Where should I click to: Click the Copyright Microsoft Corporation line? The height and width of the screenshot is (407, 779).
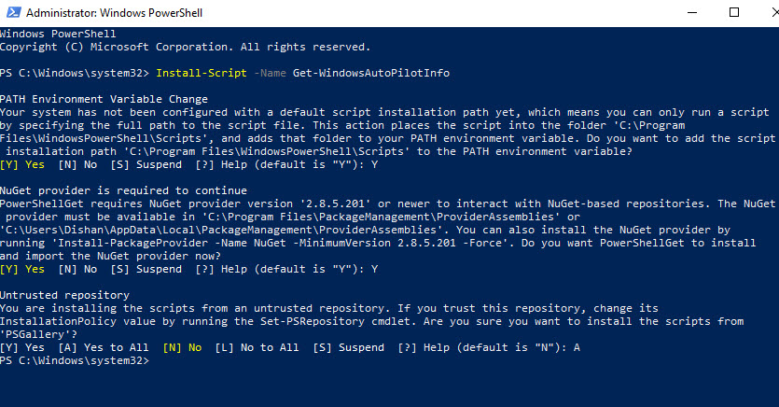186,47
